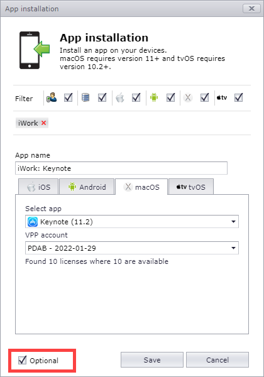Click the user filter icon

coord(52,97)
